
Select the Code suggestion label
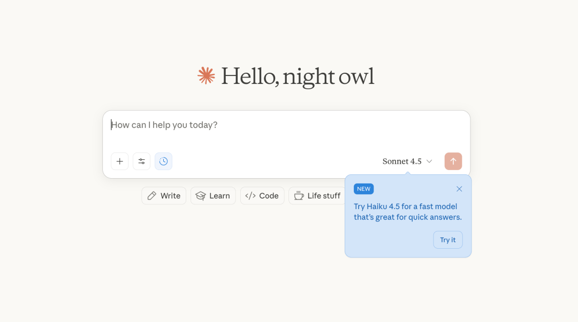[269, 196]
